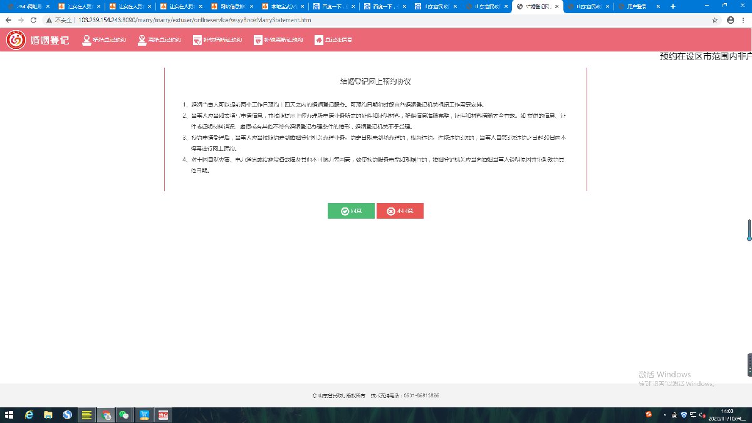This screenshot has height=423, width=752.
Task: Open the registry office info nav item with house icon
Action: (x=333, y=40)
